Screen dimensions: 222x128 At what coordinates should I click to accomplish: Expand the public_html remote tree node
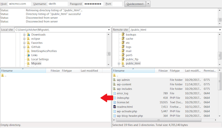119,63
